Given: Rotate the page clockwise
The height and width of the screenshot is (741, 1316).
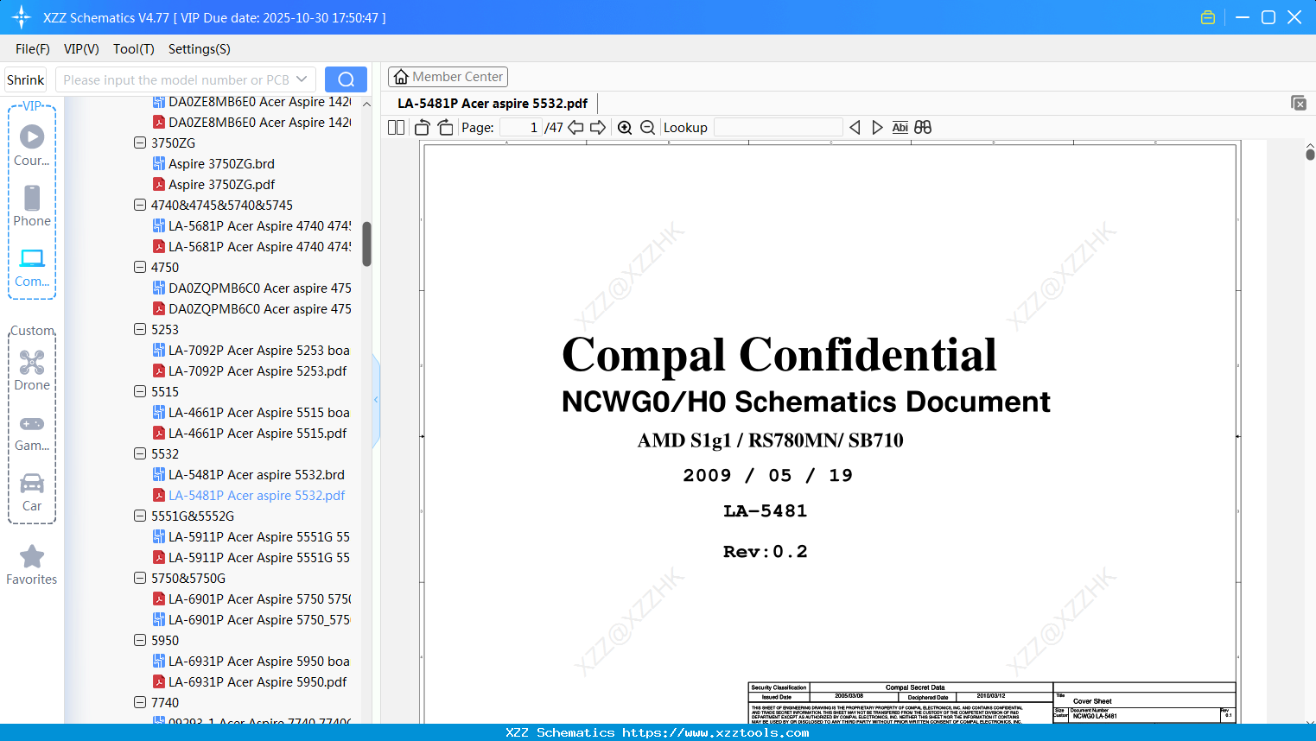Looking at the screenshot, I should [x=446, y=128].
